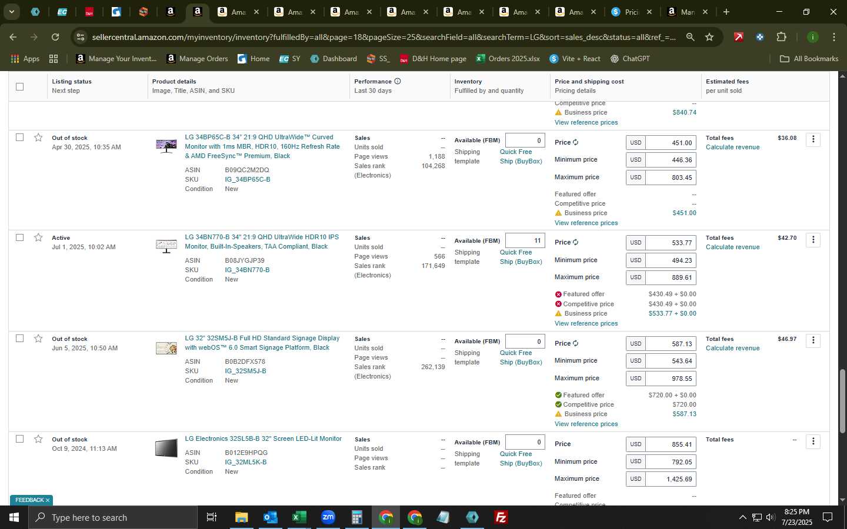
Task: Click the price field showing 451.00
Action: [x=671, y=143]
